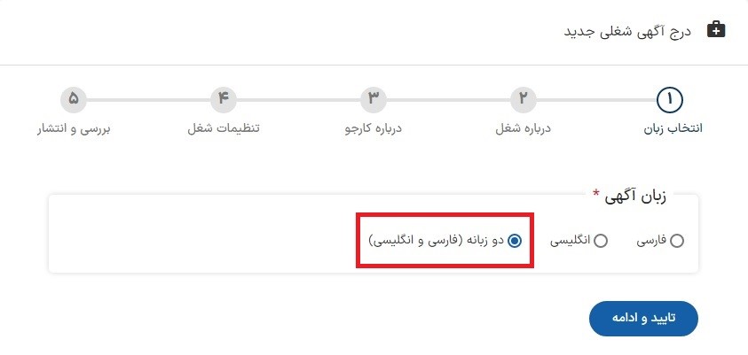Click the briefcase plus icon in header

point(715,30)
